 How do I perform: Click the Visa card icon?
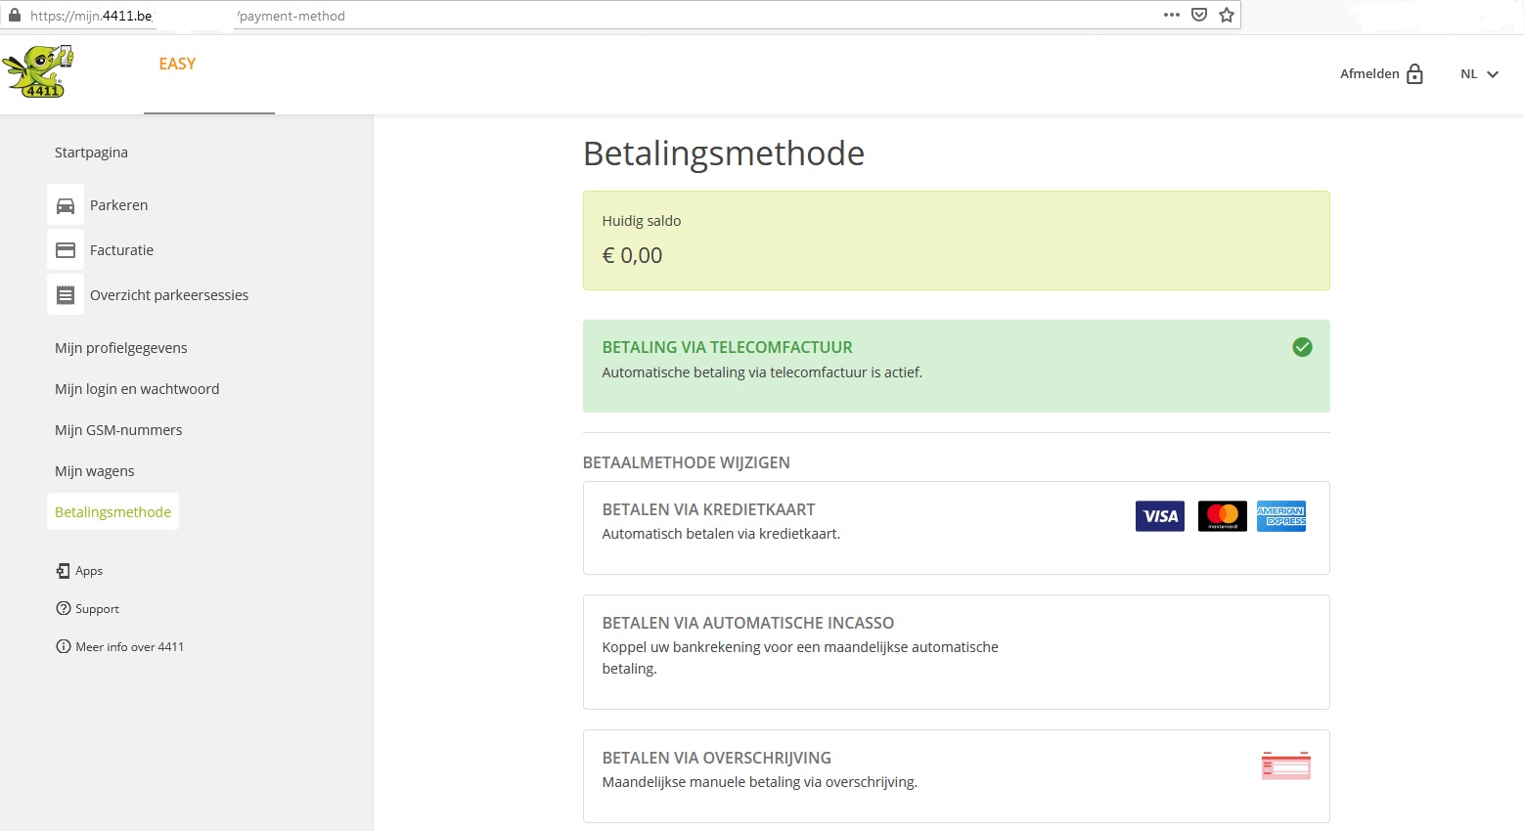(x=1159, y=516)
